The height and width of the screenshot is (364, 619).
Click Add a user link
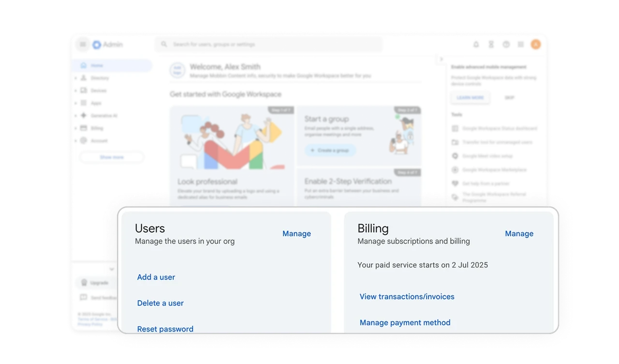click(156, 277)
